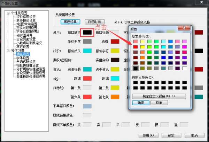Confirm color choice with 确定 in color dialog
Viewport: 209px width, 142px height.
coord(141,103)
